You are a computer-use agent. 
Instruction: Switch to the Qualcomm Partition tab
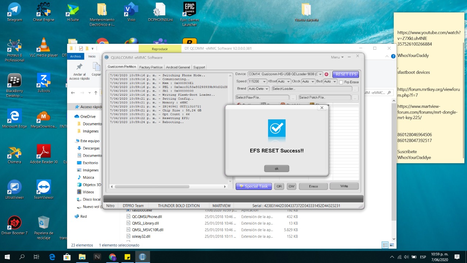click(x=122, y=67)
